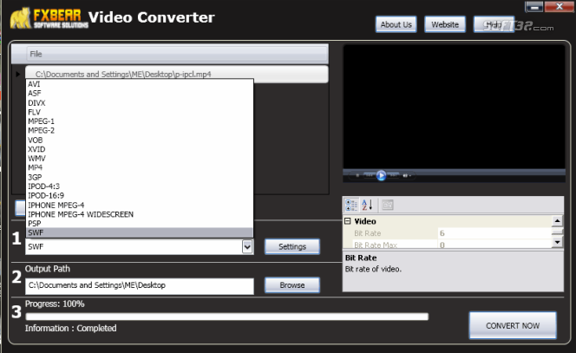Click the conversion progress bar
Viewport: 576px width, 353px height.
[x=226, y=317]
